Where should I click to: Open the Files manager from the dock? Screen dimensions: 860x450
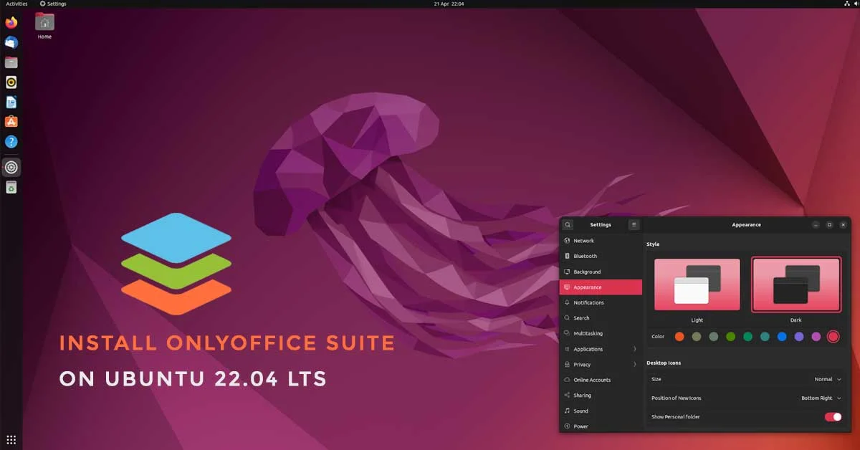11,62
